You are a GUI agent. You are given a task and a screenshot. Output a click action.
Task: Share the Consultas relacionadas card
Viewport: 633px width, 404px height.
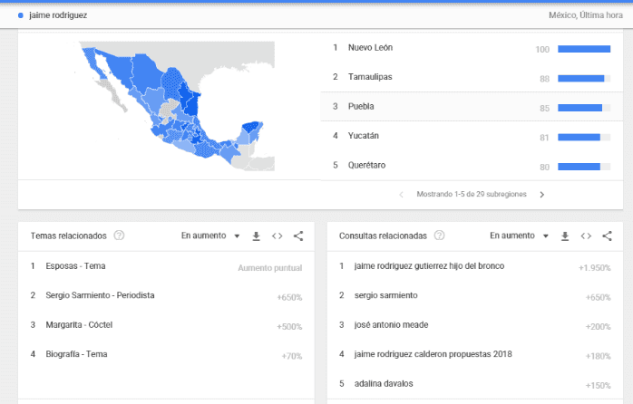[x=608, y=236]
